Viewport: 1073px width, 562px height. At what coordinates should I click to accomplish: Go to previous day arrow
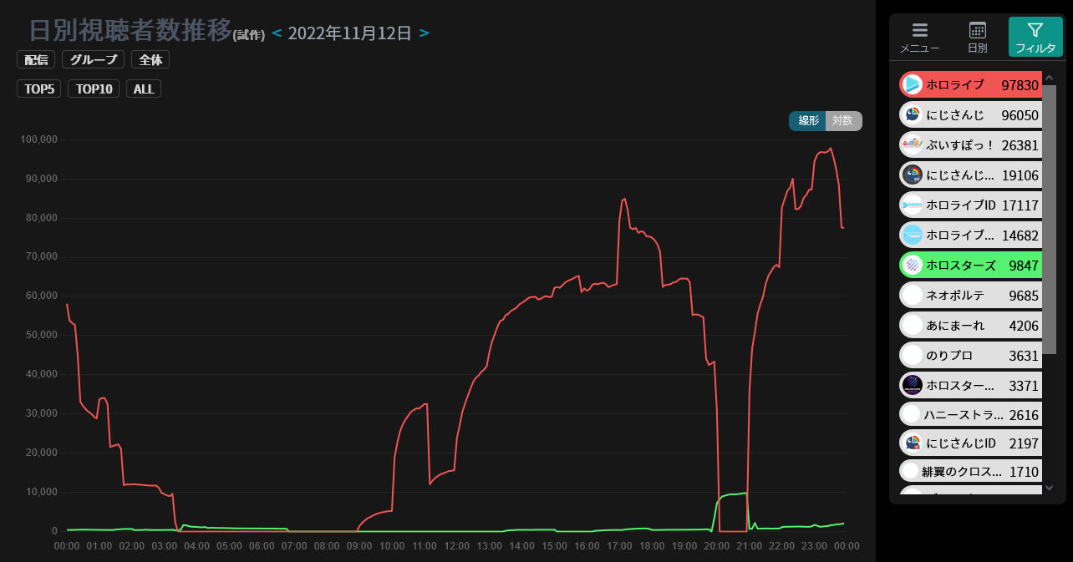277,33
